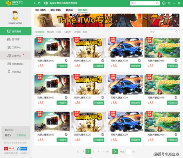Click Steam icon on bottom-row Borderlands 3 card
This screenshot has width=183, height=158.
tap(103, 134)
